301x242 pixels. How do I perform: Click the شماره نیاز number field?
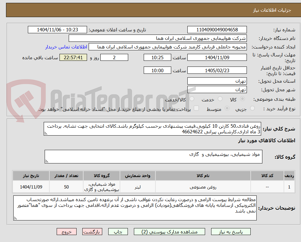[217, 29]
